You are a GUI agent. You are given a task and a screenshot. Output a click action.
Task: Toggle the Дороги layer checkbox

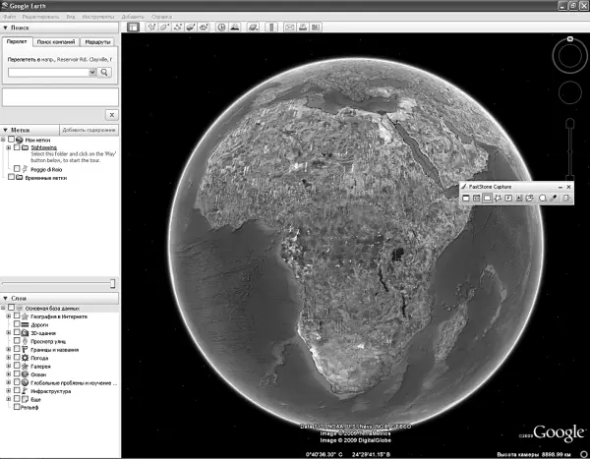(x=17, y=324)
